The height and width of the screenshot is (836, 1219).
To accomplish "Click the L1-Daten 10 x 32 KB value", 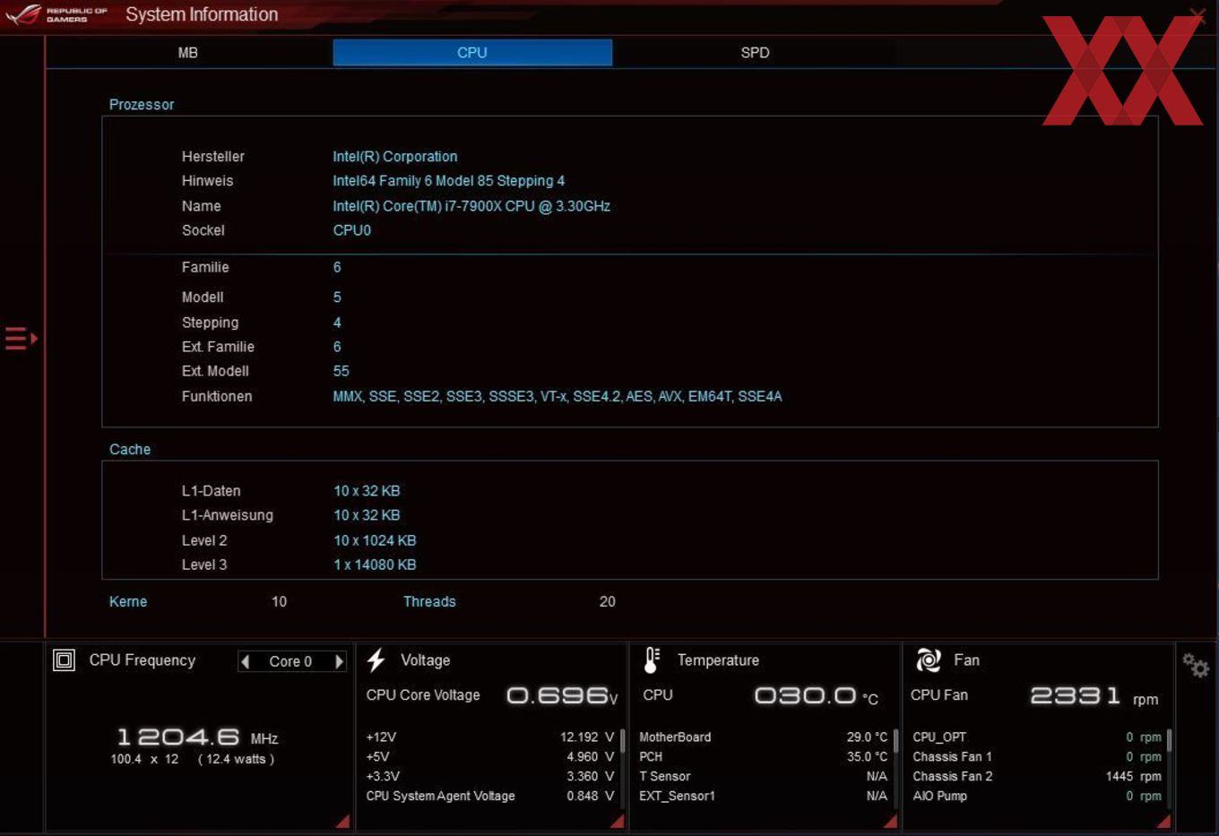I will pos(367,491).
